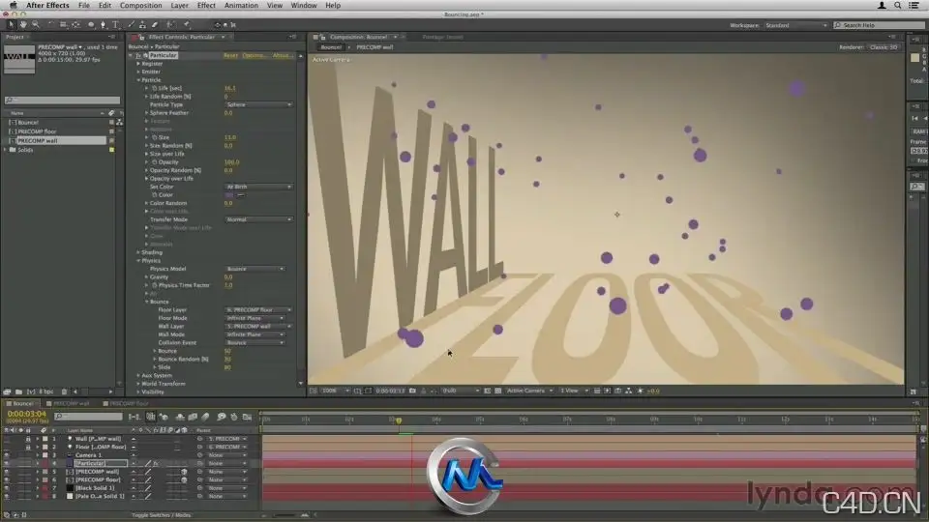The image size is (929, 522).
Task: Click the current time 0:00:03:04 display
Action: click(27, 414)
